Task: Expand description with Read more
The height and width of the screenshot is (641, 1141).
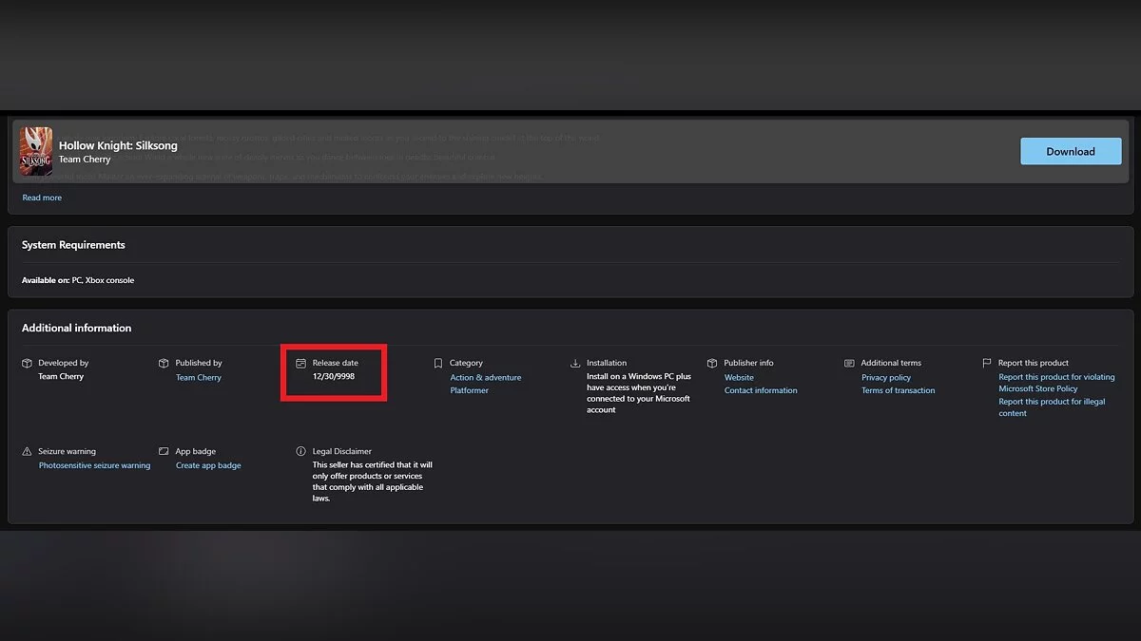Action: 42,198
